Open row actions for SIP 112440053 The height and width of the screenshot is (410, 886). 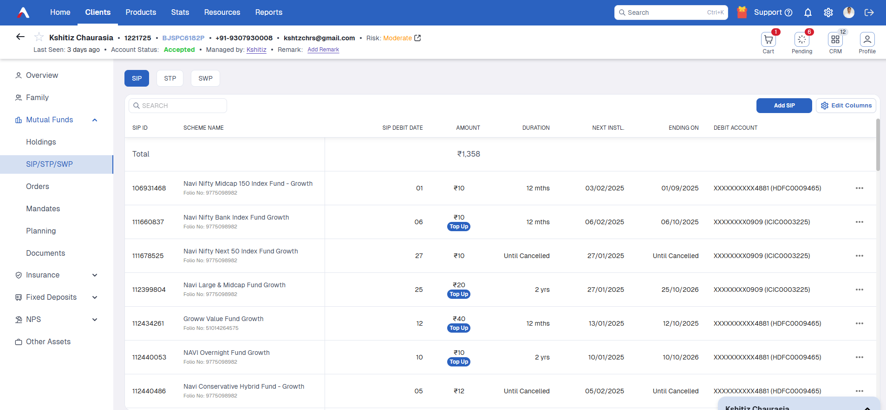pos(860,357)
